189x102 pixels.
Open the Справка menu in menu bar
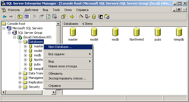[82, 10]
